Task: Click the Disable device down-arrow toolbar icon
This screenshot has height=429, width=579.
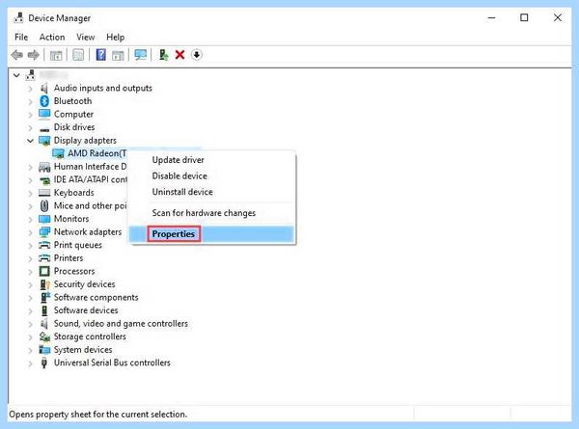Action: [x=197, y=55]
